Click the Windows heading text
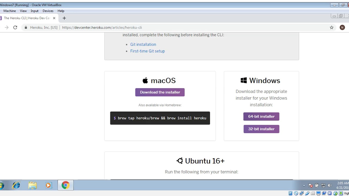The height and width of the screenshot is (196, 349). (x=265, y=81)
